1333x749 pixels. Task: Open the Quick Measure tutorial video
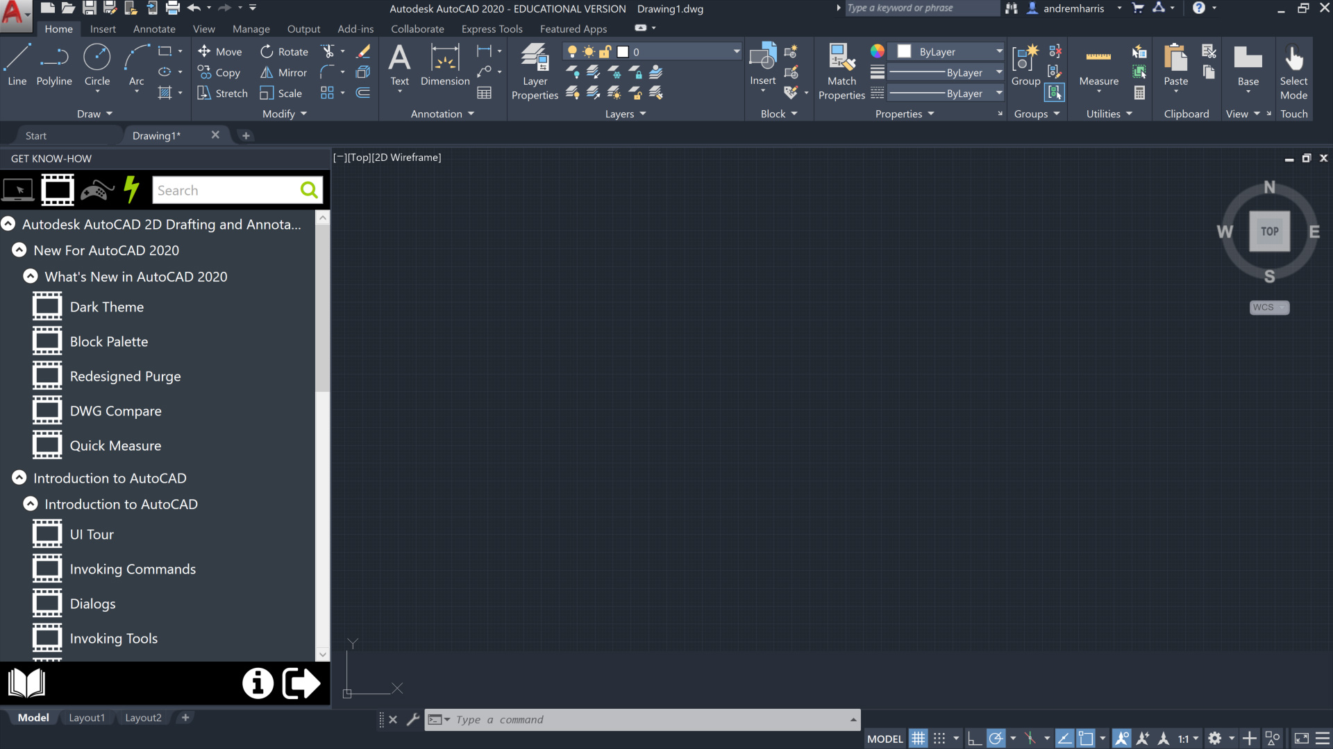[115, 446]
